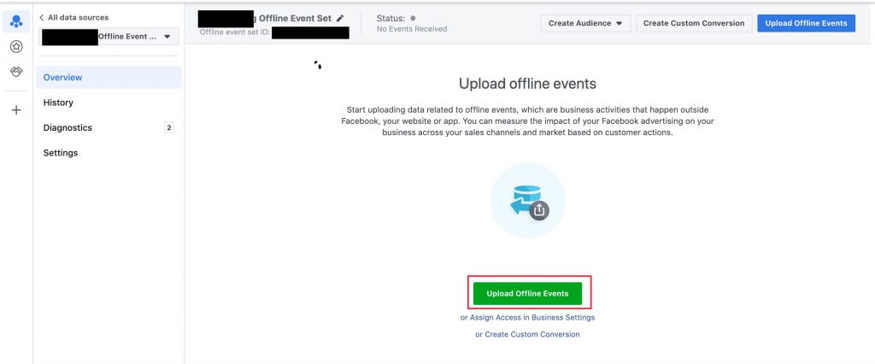Follow the Assign Access in Business Settings link
This screenshot has height=364, width=875.
(x=527, y=317)
